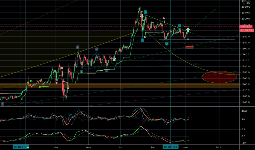Click the 1760.0 price axis label
The image size is (255, 150).
246,55
